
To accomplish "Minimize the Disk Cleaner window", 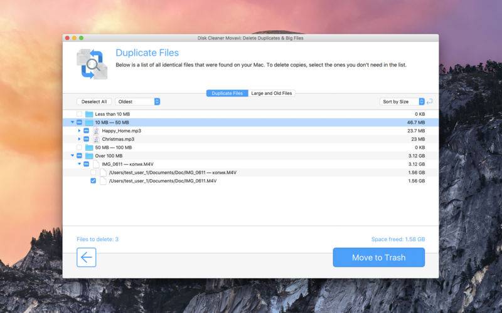I will (74, 38).
